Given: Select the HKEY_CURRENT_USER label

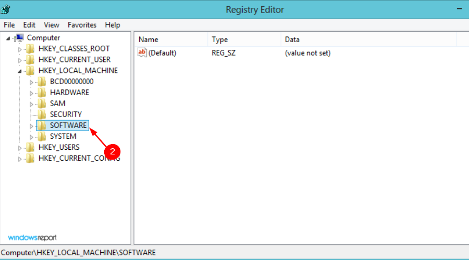Looking at the screenshot, I should (x=75, y=60).
